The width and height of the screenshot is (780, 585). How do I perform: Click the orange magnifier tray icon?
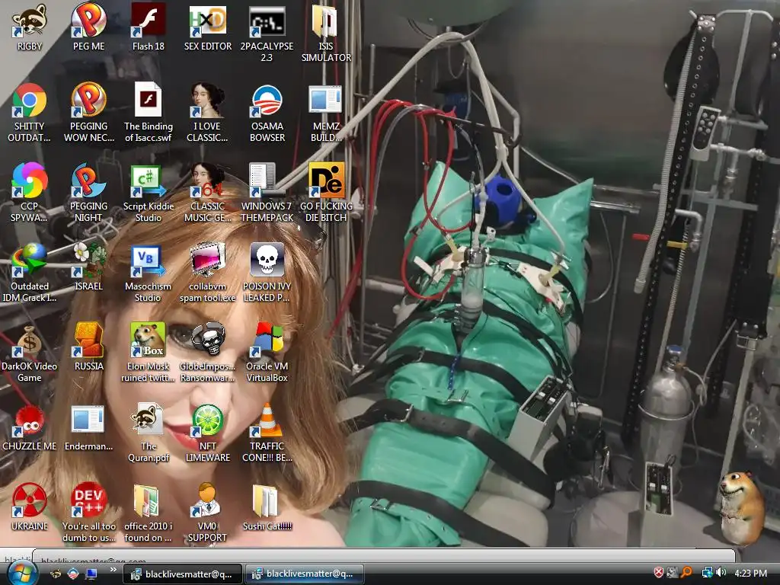pyautogui.click(x=687, y=573)
